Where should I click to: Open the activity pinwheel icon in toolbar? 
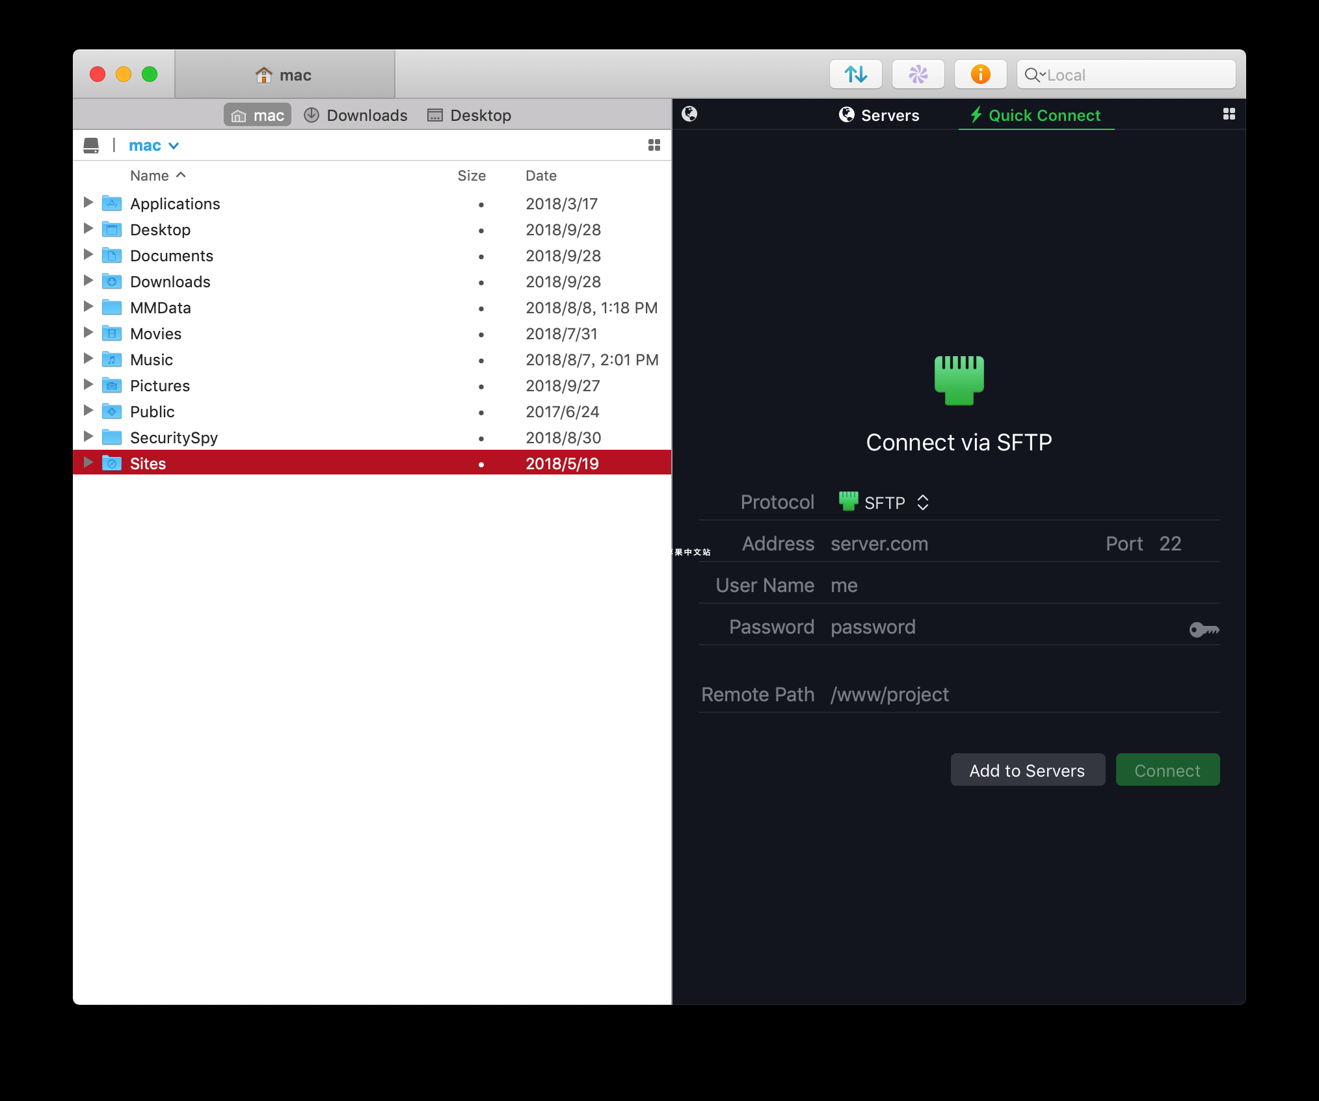(x=918, y=75)
